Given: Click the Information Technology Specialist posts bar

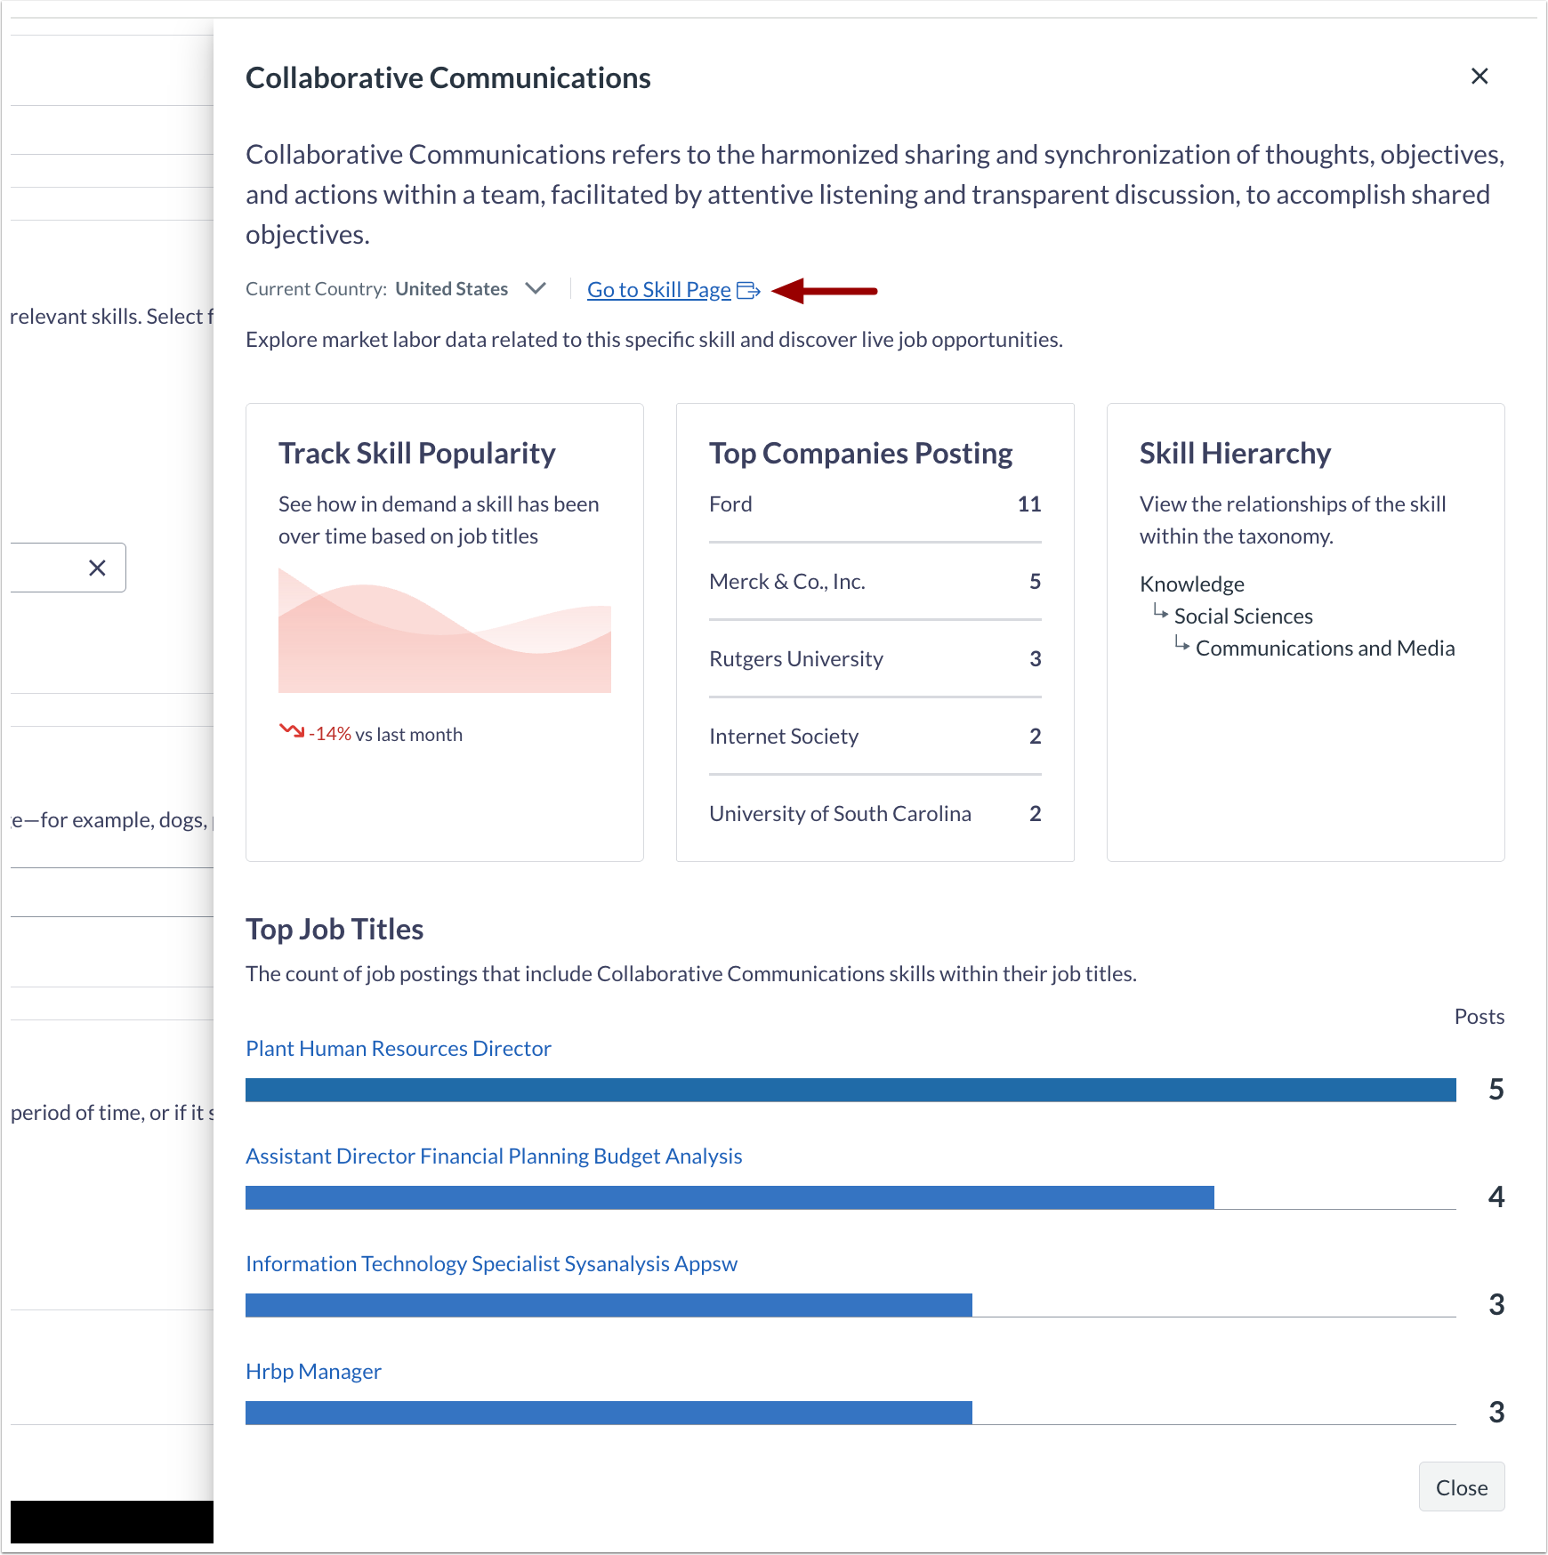Looking at the screenshot, I should (x=609, y=1305).
